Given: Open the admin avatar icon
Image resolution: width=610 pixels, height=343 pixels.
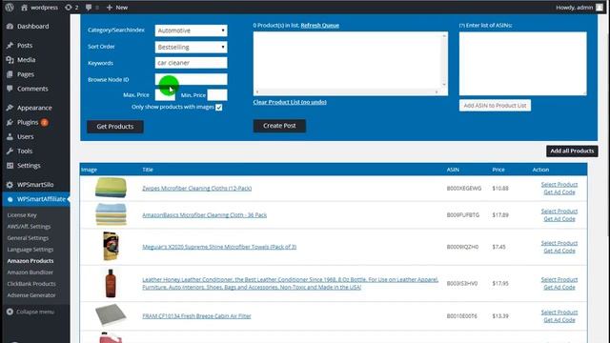Looking at the screenshot, I should tap(600, 8).
